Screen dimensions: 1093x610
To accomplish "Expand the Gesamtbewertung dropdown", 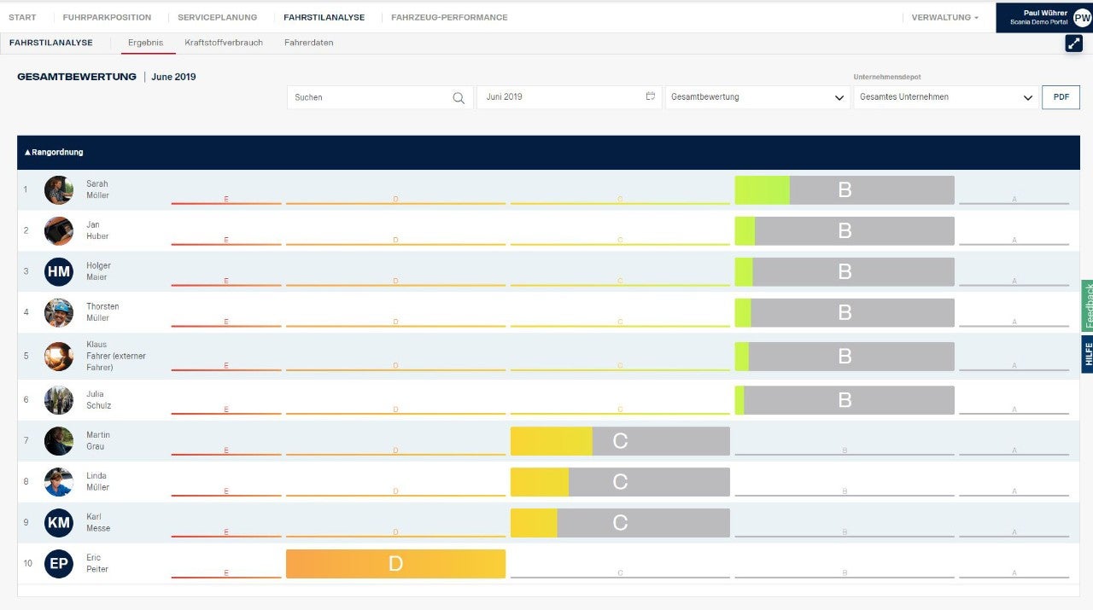I will point(757,97).
